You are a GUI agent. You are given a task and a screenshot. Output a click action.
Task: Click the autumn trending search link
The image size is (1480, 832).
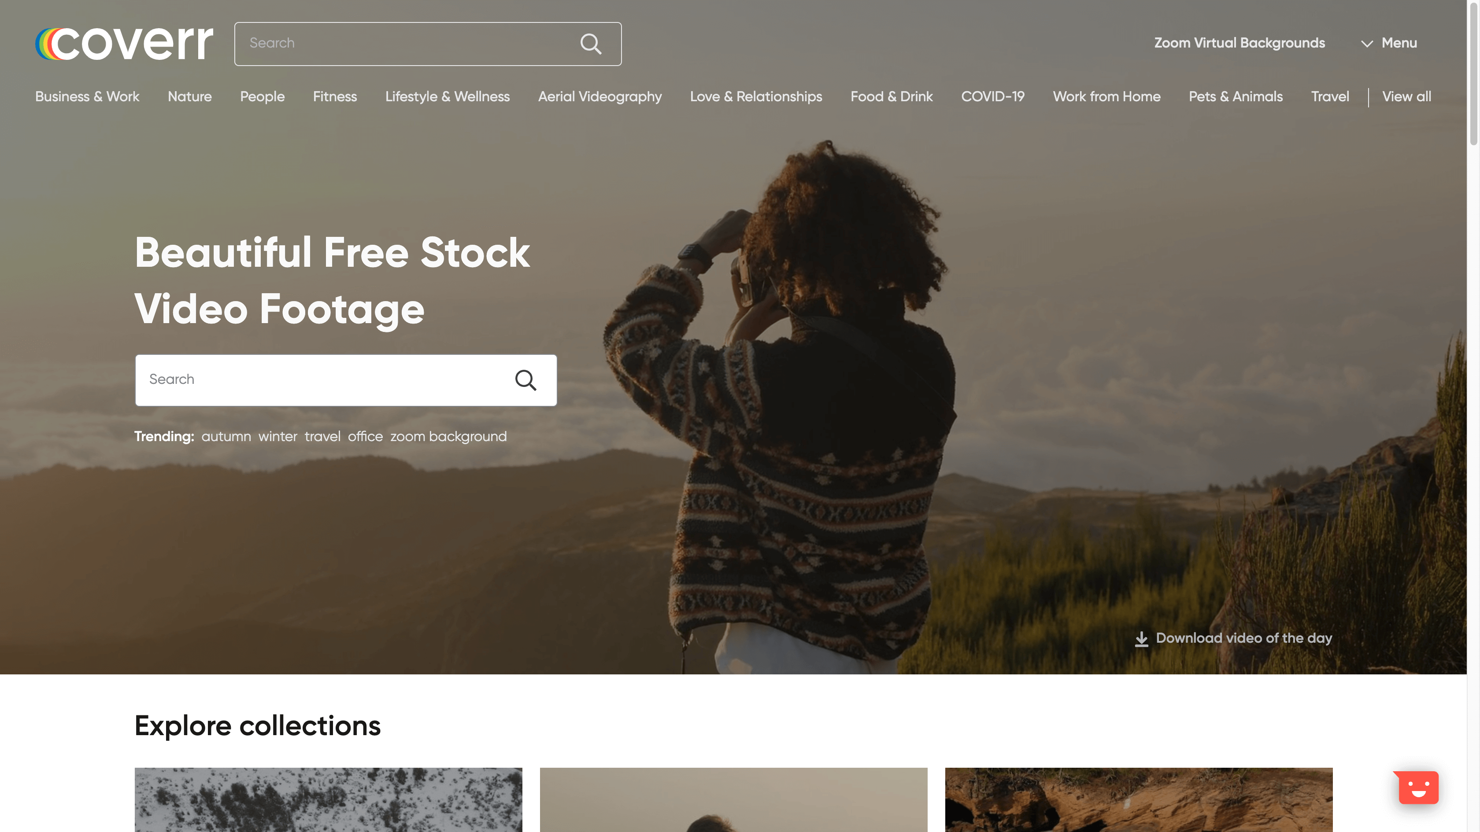pos(226,437)
